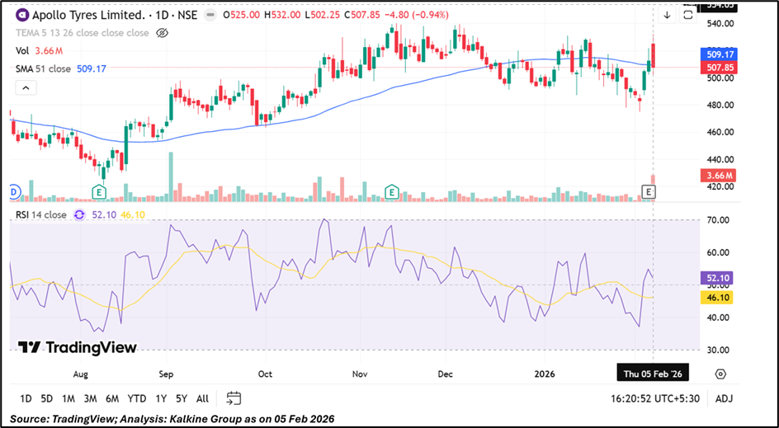
Task: Show the hidden TEMA indicator via eye icon
Action: click(162, 33)
